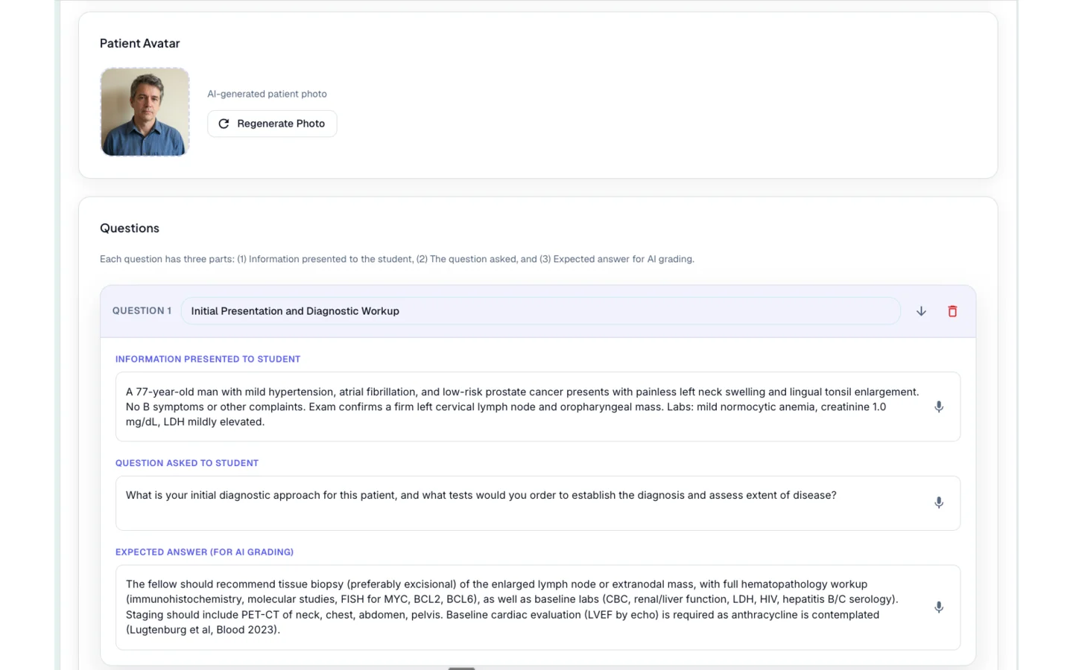Start dictation for Information Presented to Student
1073x670 pixels.
pyautogui.click(x=939, y=406)
